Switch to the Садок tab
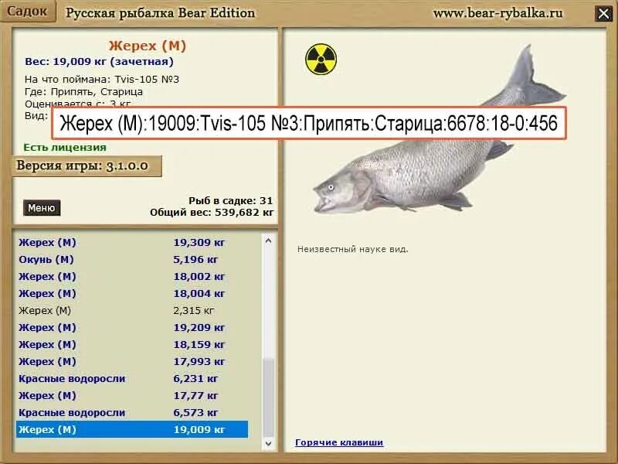The image size is (618, 464). click(29, 10)
